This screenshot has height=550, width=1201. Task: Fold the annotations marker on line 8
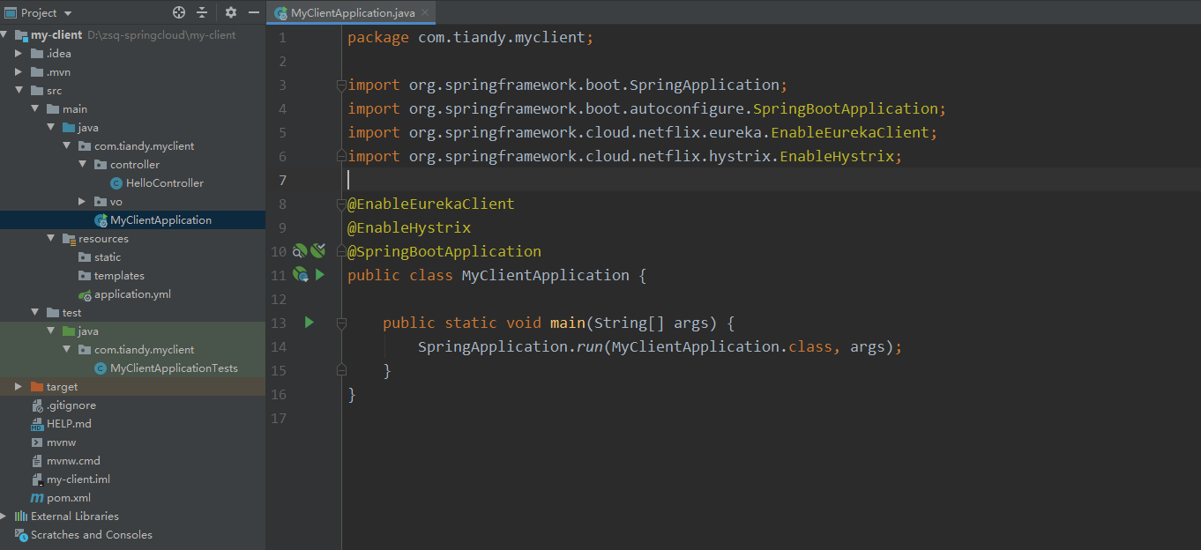click(341, 204)
